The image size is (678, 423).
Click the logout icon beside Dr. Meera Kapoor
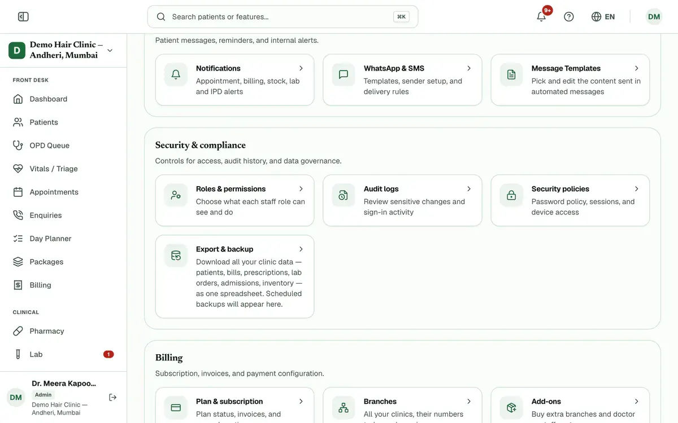pyautogui.click(x=113, y=397)
